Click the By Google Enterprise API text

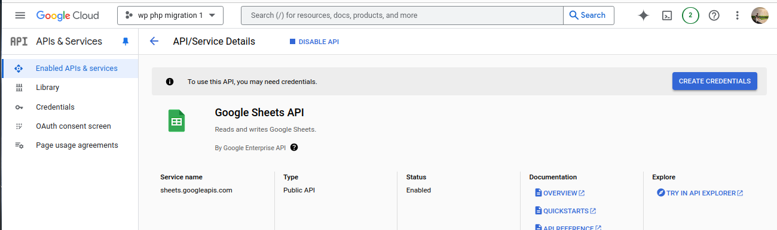point(250,148)
